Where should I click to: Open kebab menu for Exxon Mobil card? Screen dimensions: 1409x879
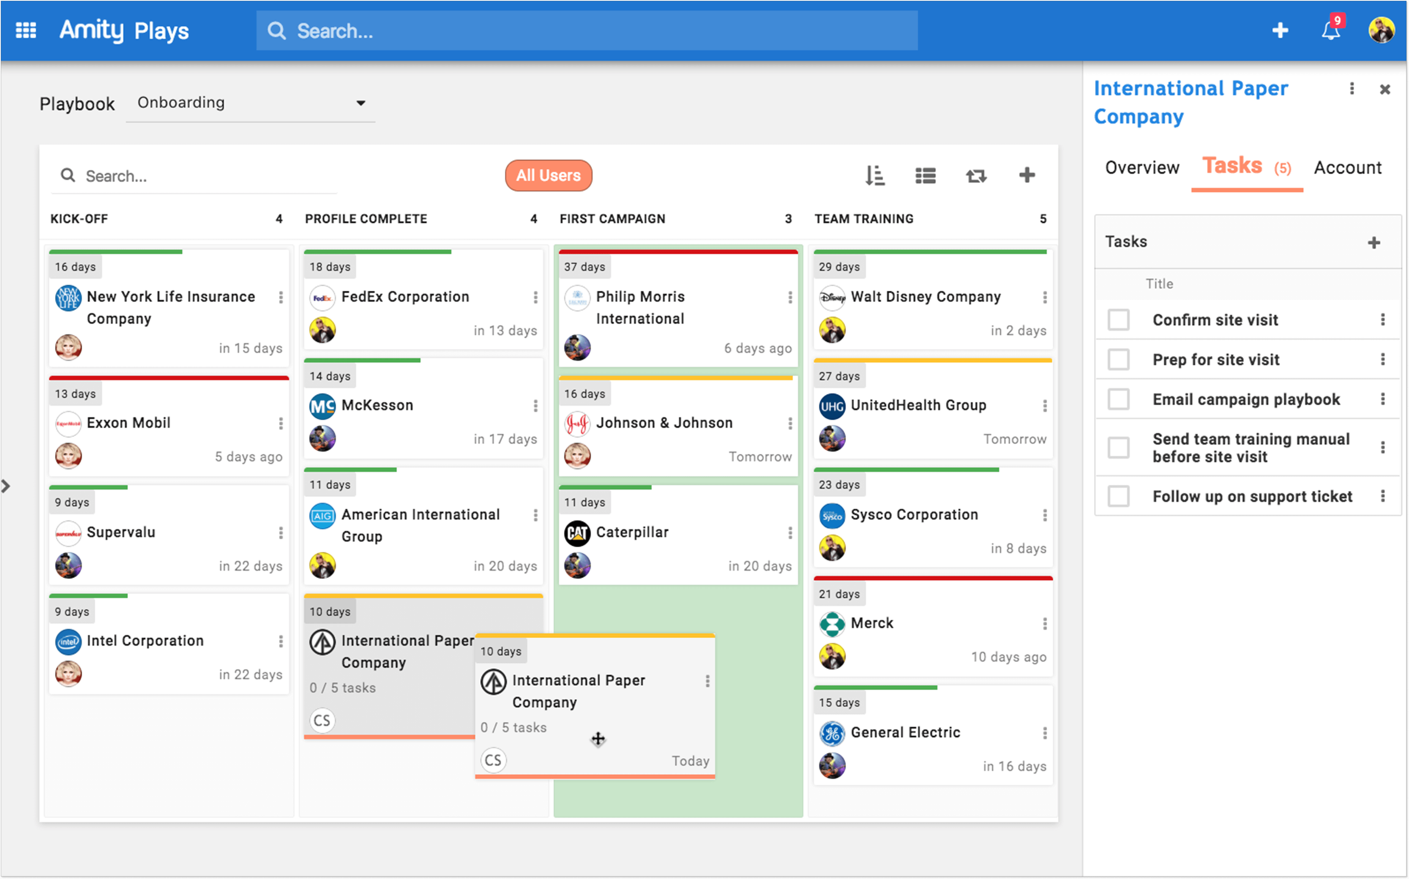(x=281, y=423)
